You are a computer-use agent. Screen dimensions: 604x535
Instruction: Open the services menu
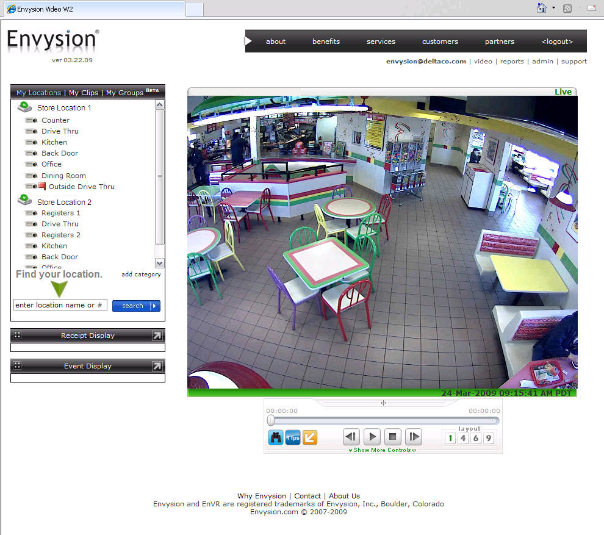[381, 41]
